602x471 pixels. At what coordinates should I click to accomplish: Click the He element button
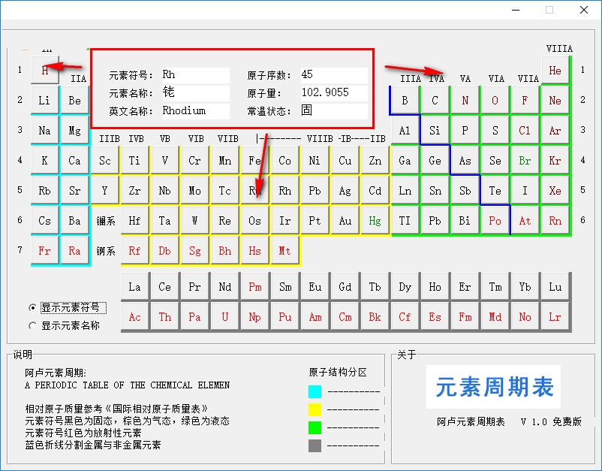(555, 71)
